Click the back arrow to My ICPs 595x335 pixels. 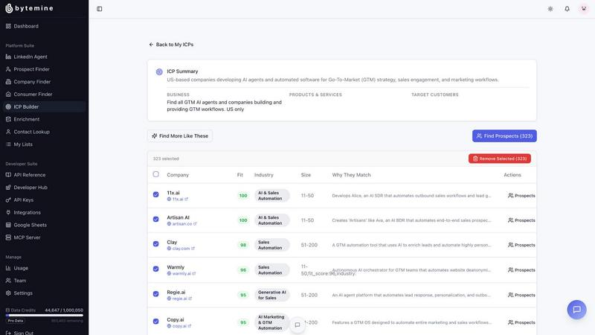(151, 45)
